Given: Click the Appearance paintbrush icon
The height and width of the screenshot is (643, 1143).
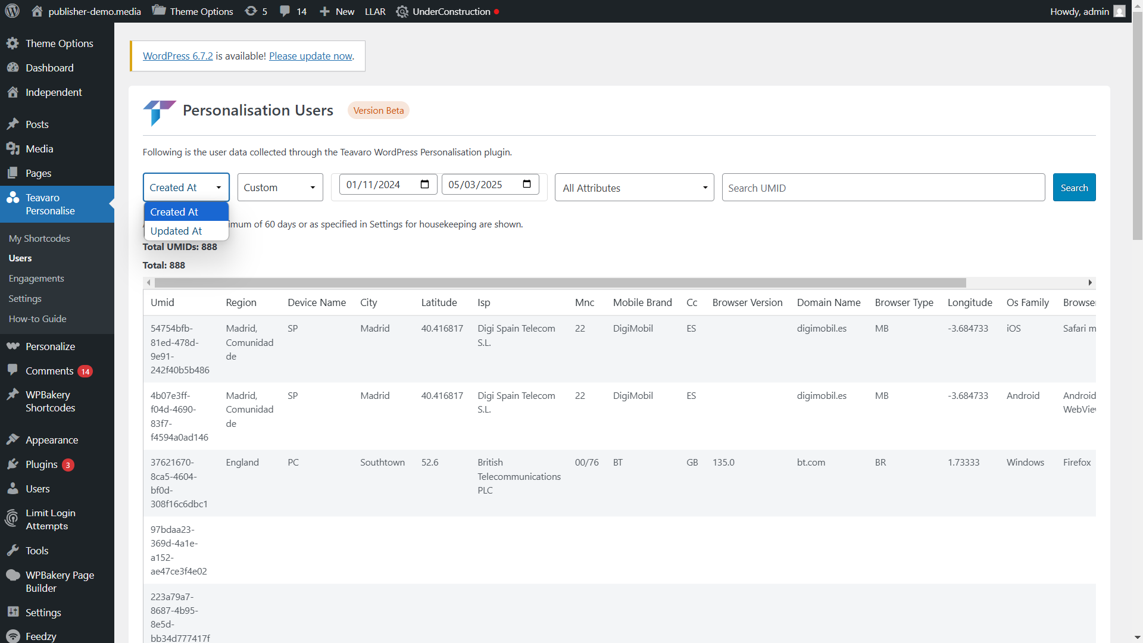Looking at the screenshot, I should click(x=13, y=440).
